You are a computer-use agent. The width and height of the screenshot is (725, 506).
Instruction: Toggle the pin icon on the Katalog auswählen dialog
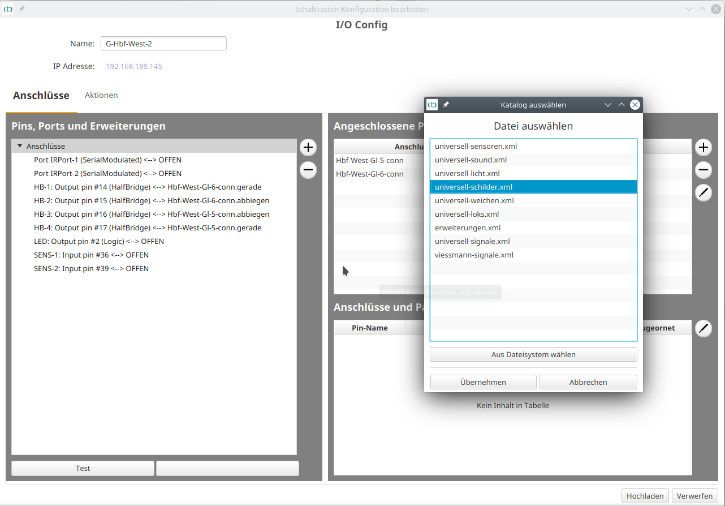pos(446,104)
